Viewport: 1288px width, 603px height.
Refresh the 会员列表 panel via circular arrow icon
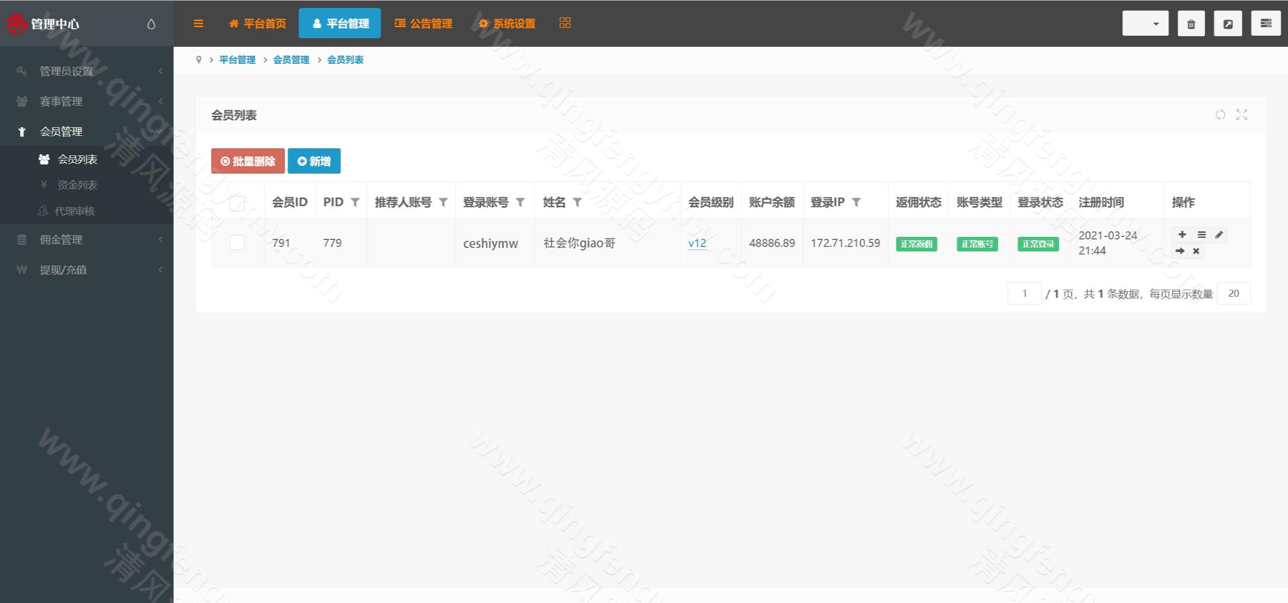pyautogui.click(x=1221, y=115)
